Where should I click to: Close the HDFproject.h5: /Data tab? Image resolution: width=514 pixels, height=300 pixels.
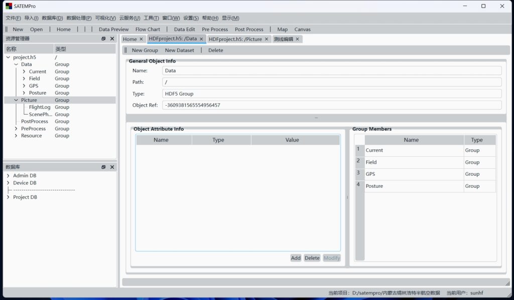tap(201, 39)
